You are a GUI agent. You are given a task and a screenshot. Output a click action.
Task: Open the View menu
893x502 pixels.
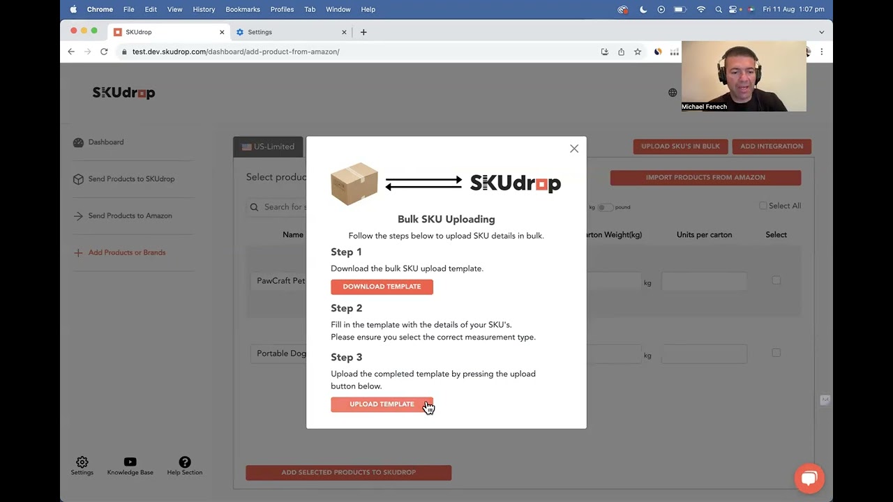(x=174, y=9)
